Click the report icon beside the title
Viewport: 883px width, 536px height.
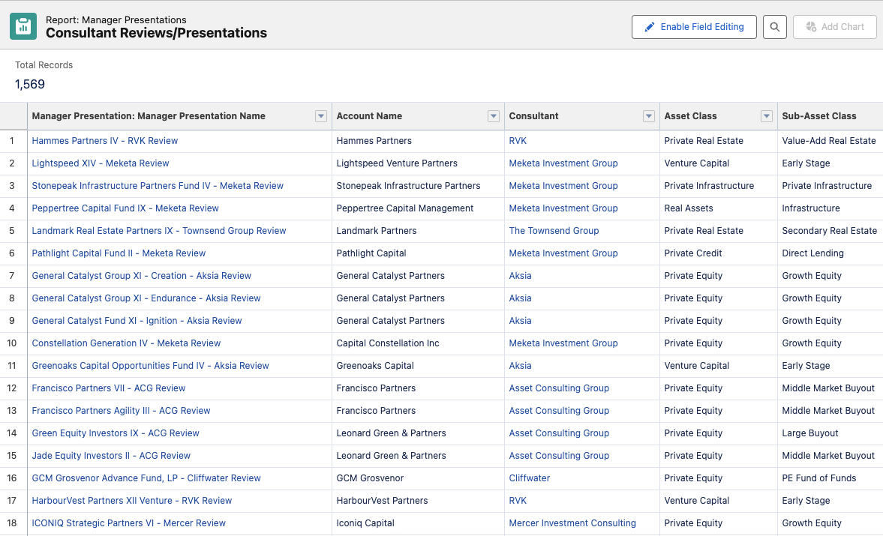coord(23,26)
